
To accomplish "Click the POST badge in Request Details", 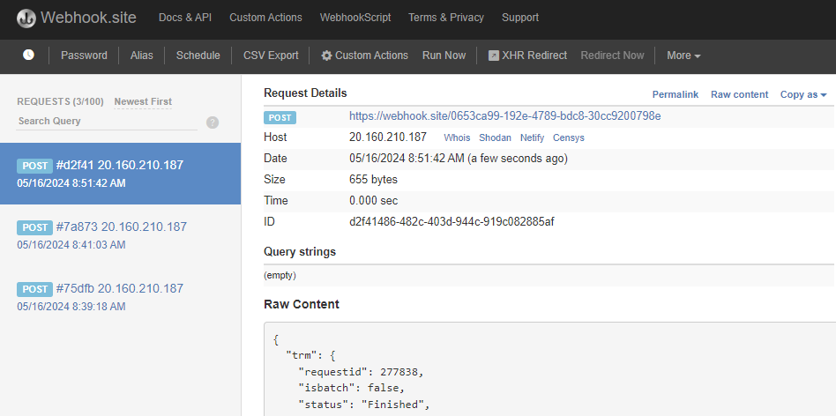I will click(280, 116).
